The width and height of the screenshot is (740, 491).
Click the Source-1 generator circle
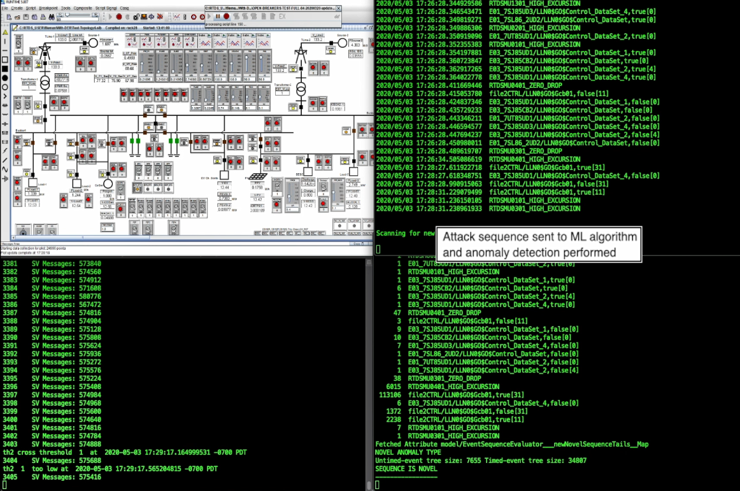tap(93, 43)
